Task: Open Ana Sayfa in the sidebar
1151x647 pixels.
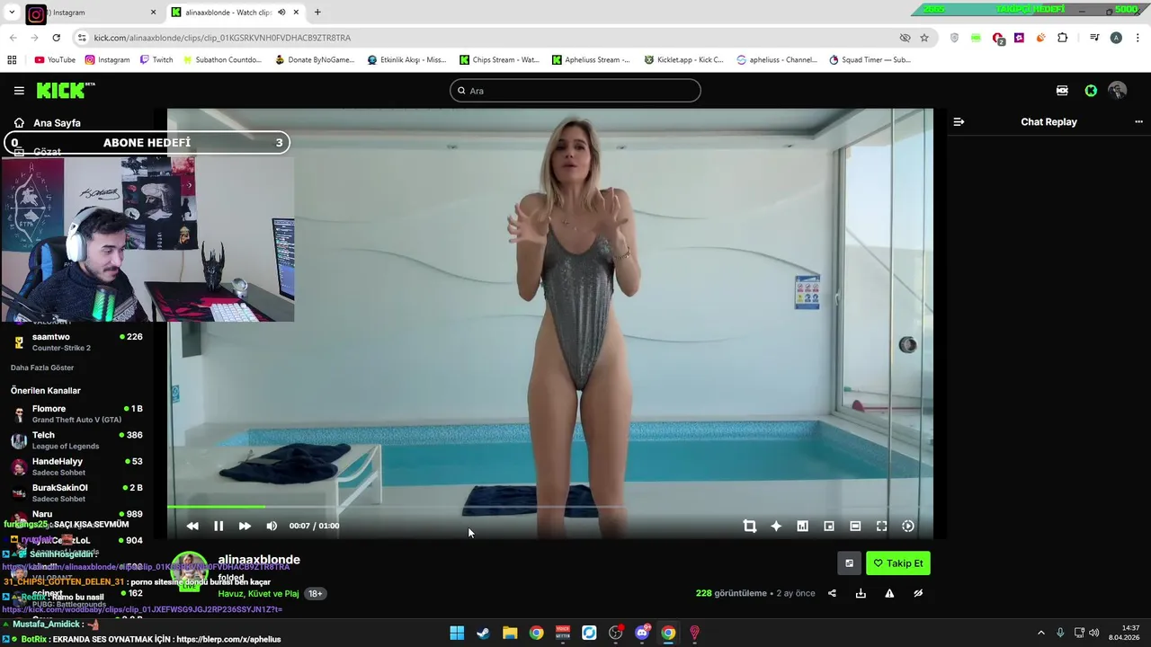Action: (x=57, y=123)
